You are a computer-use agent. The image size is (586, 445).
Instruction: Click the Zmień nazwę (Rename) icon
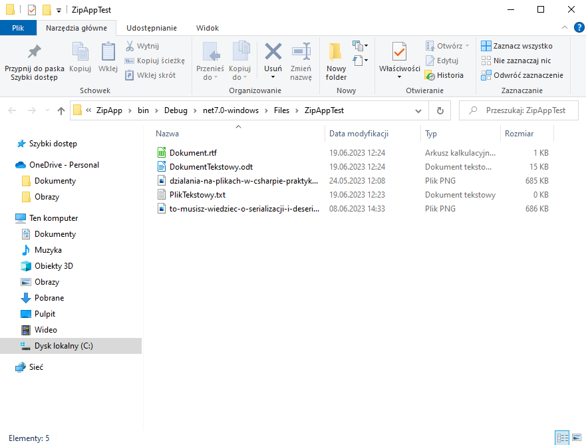tap(301, 52)
